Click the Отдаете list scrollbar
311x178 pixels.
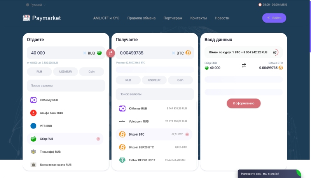pyautogui.click(x=108, y=97)
